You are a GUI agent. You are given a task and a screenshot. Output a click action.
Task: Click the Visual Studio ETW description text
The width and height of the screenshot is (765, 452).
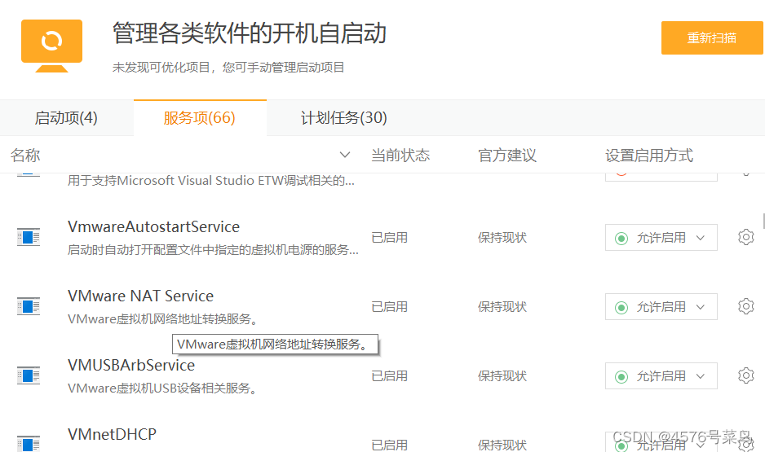coord(211,181)
